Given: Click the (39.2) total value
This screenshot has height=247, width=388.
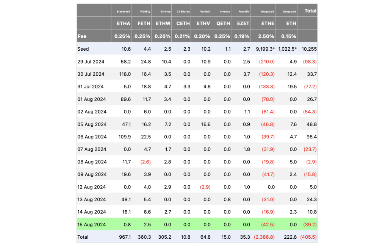Looking at the screenshot, I should [310, 225].
